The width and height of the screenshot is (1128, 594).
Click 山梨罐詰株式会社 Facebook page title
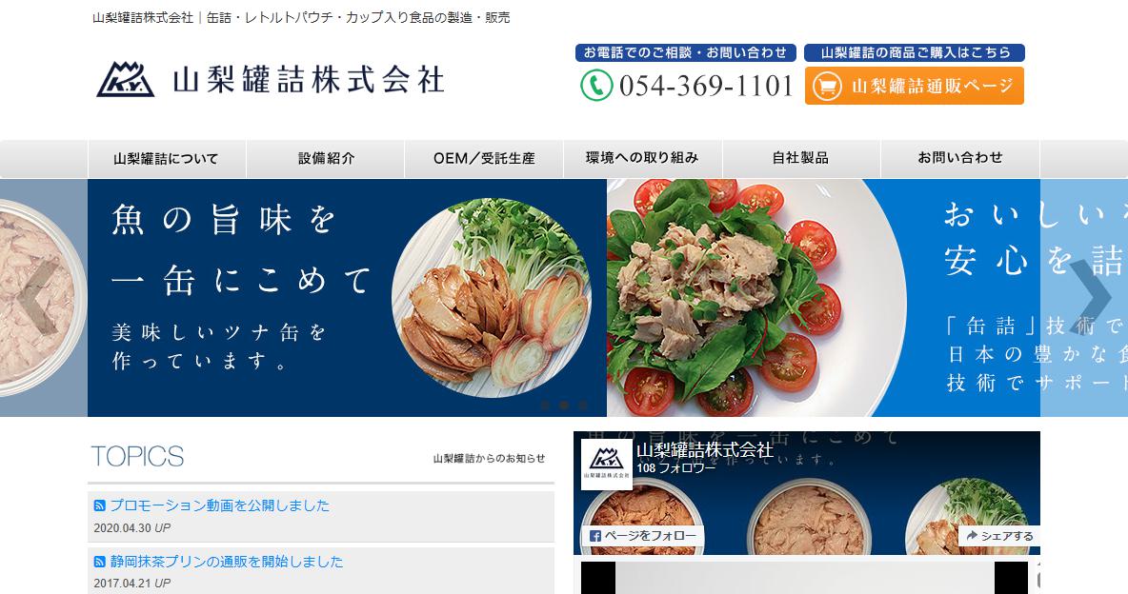point(705,450)
